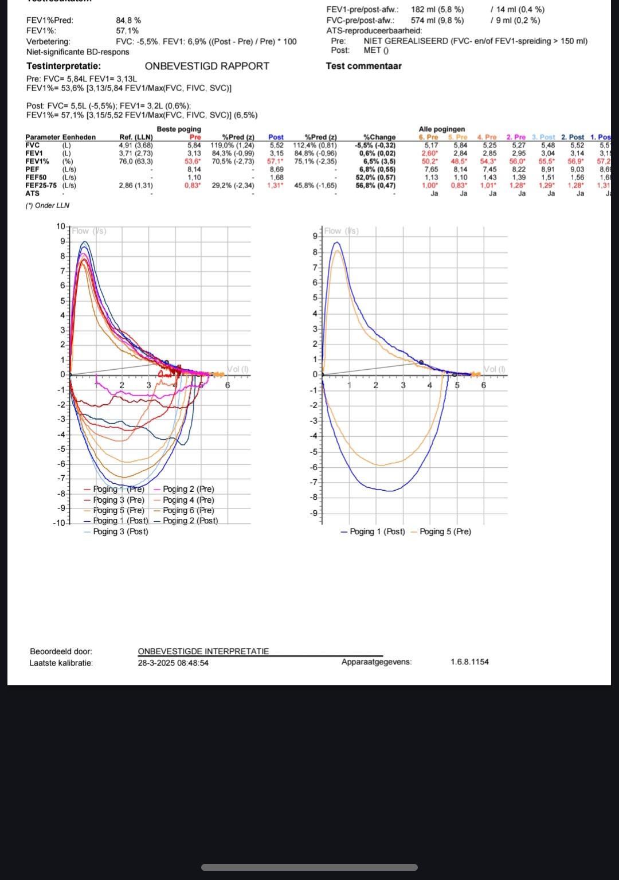Click the '%Change' column header
This screenshot has width=619, height=880.
pos(379,137)
